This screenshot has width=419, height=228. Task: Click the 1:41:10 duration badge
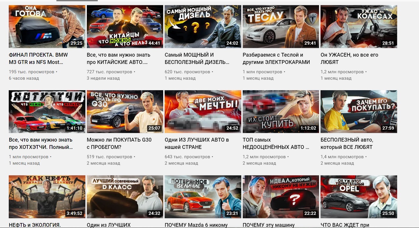tap(75, 128)
